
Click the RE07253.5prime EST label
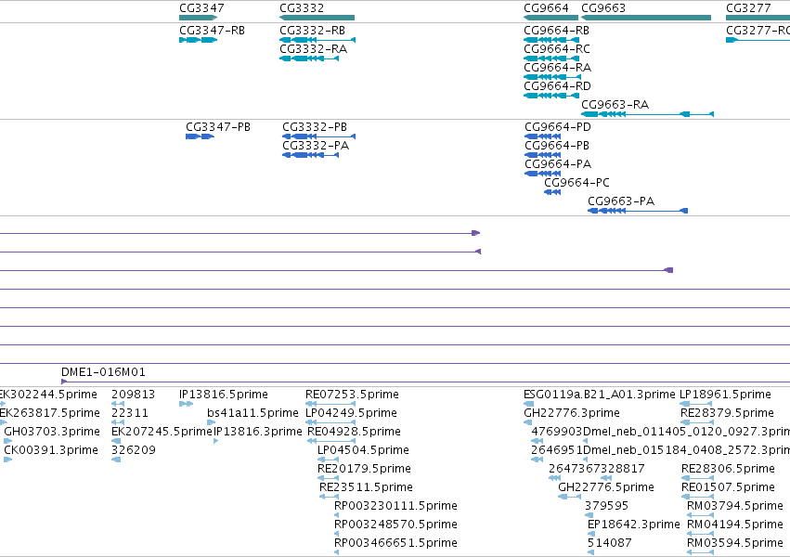coord(352,395)
